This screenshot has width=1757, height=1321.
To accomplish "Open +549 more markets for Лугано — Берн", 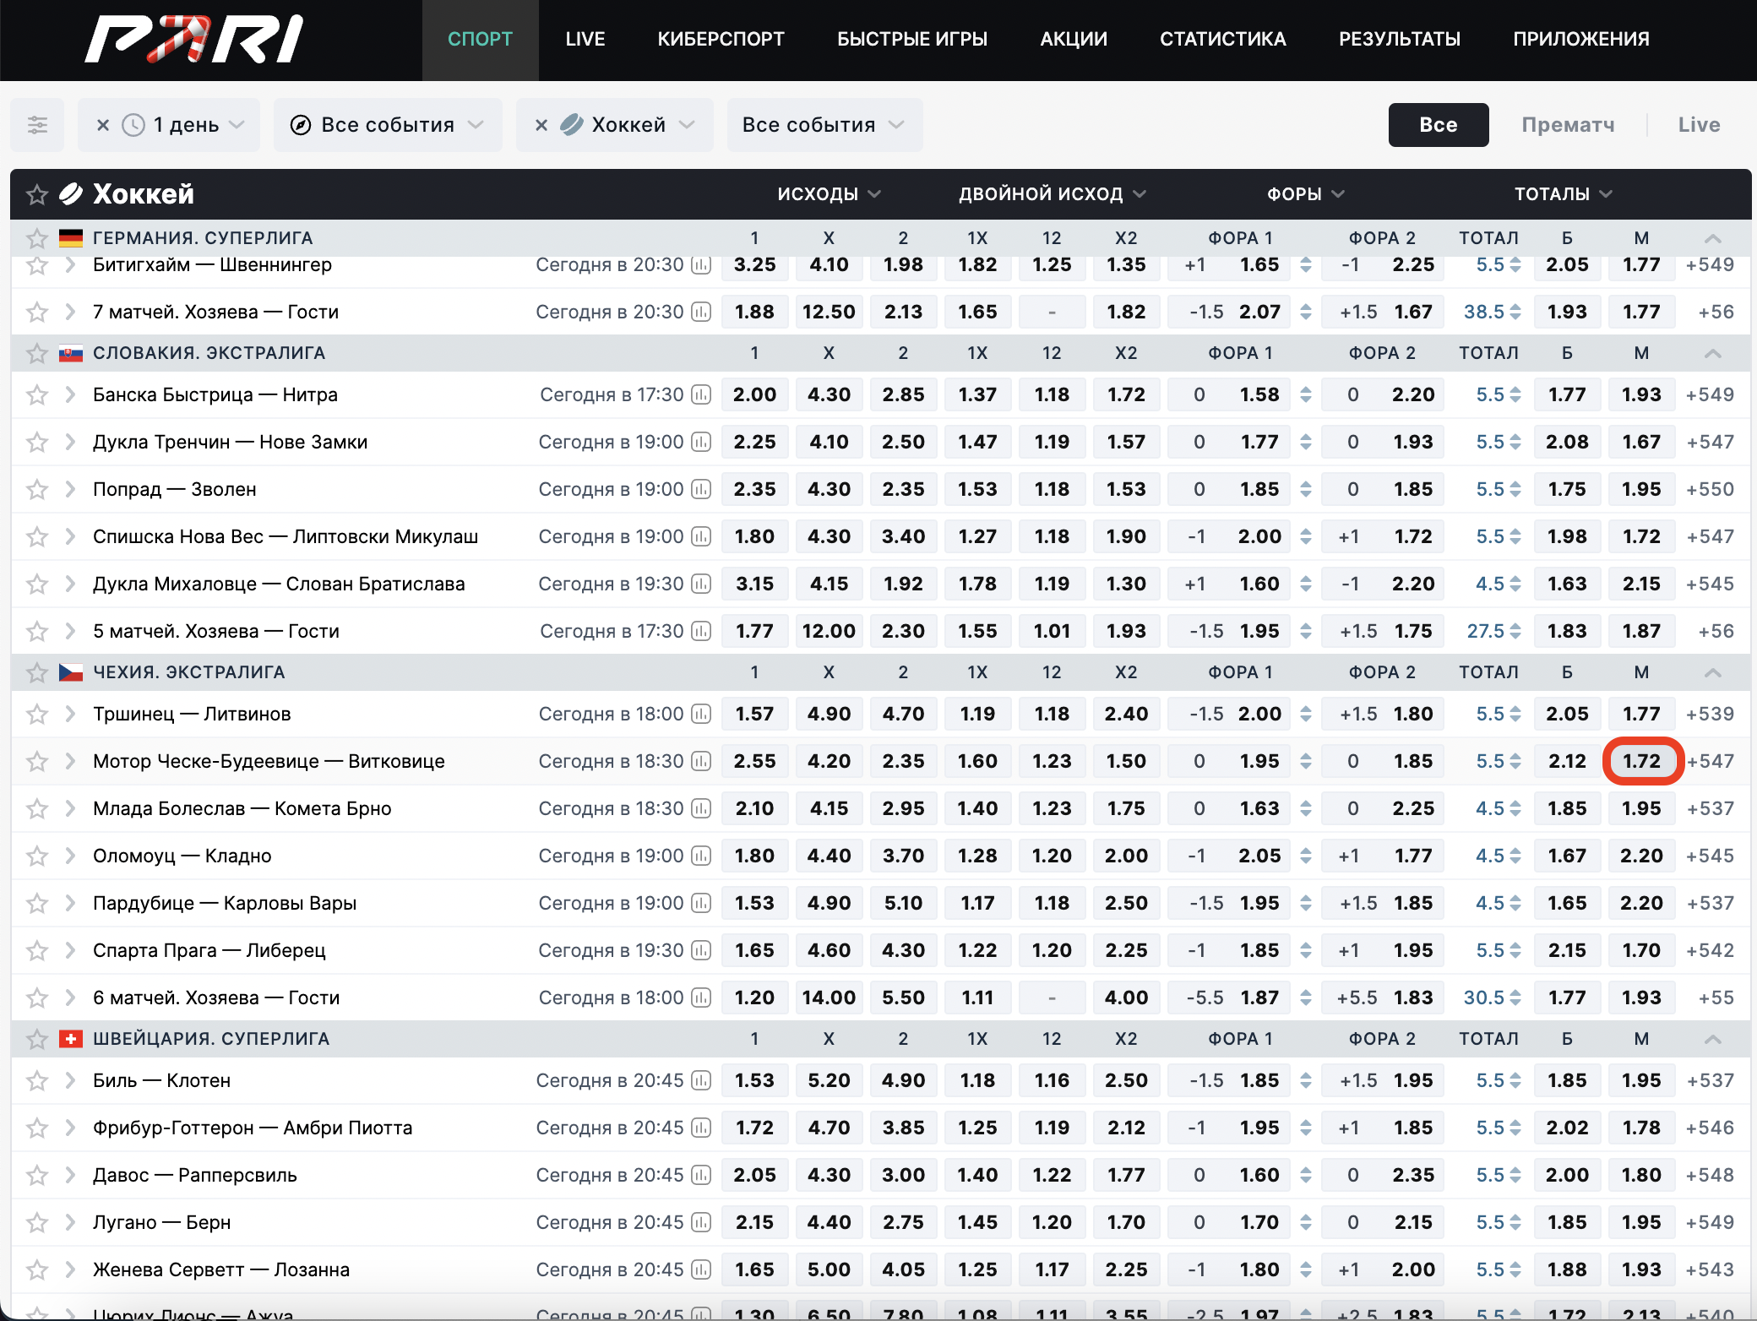I will pos(1710,1222).
